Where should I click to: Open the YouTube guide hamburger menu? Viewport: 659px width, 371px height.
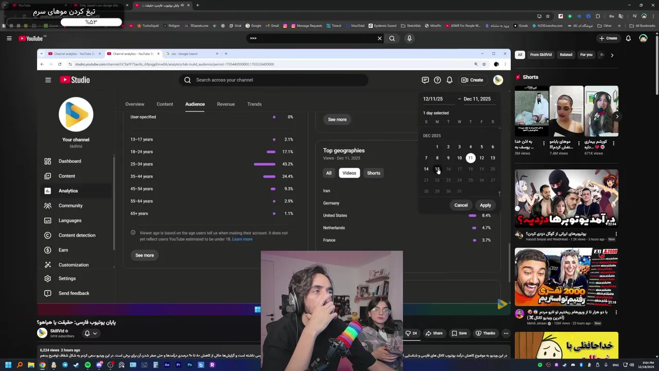[9, 38]
